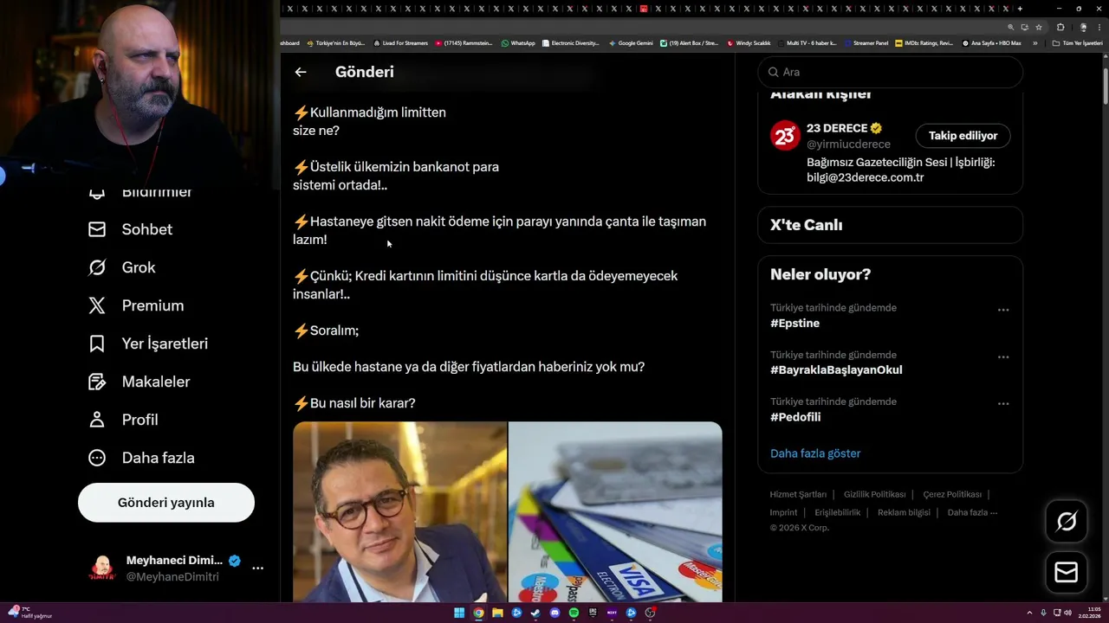This screenshot has width=1109, height=623.
Task: Open the left post image of man with glasses
Action: pyautogui.click(x=399, y=511)
